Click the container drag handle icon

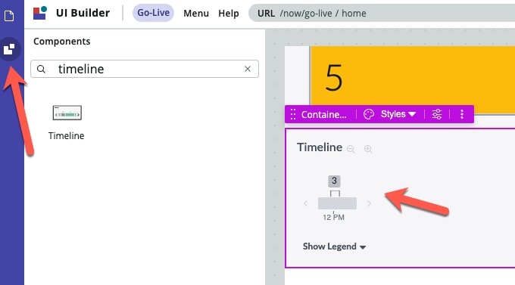(293, 114)
